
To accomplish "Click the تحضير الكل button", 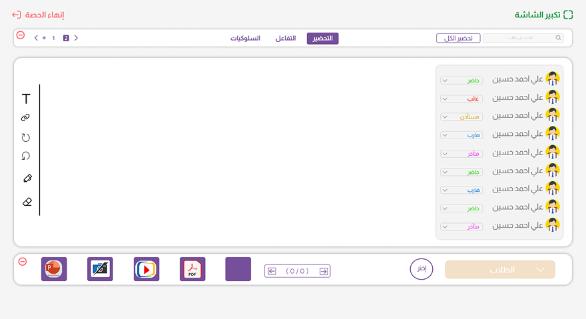I will pyautogui.click(x=458, y=39).
